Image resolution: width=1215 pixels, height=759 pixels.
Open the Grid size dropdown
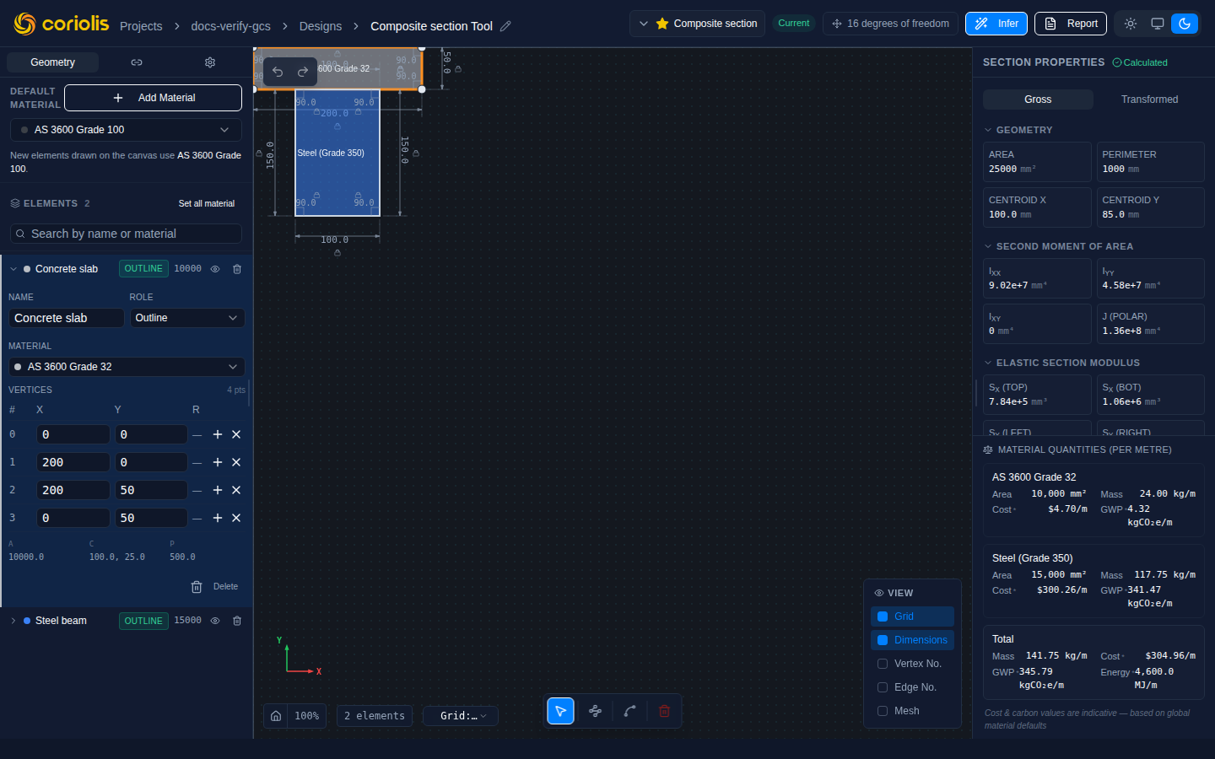pyautogui.click(x=461, y=716)
